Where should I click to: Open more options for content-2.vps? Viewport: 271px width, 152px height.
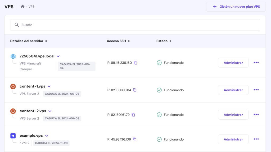coord(256,115)
